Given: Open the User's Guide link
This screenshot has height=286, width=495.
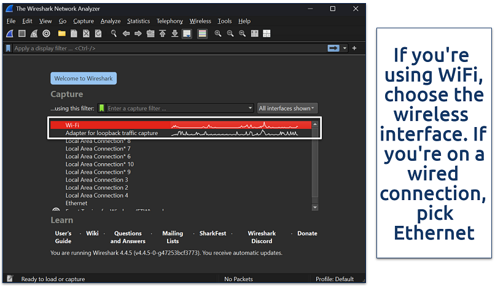Looking at the screenshot, I should coord(63,237).
